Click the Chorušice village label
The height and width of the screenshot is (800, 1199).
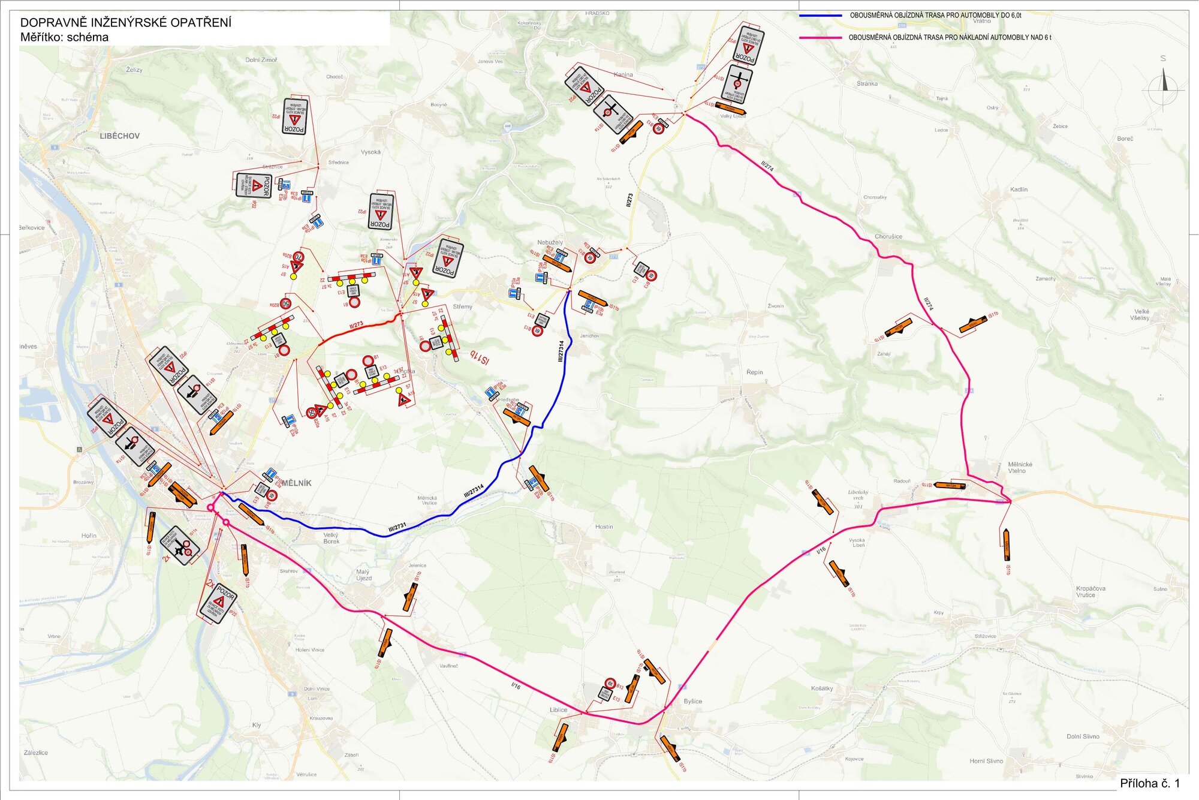[888, 236]
